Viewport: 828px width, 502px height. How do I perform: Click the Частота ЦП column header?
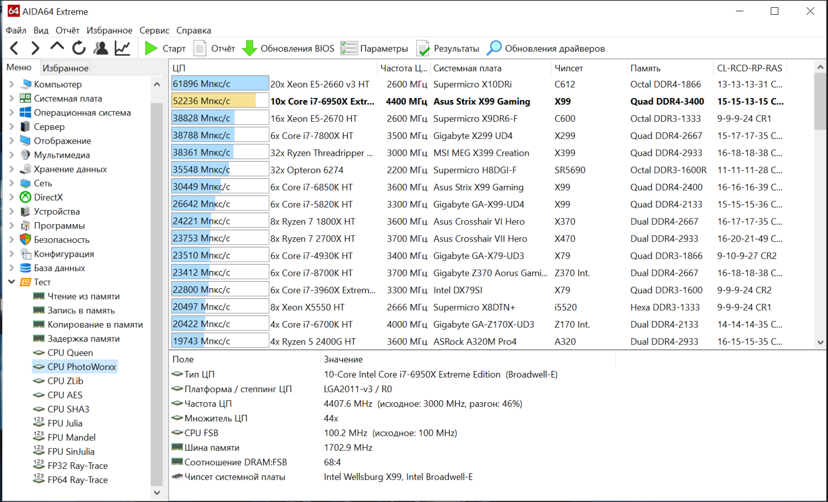coord(403,68)
